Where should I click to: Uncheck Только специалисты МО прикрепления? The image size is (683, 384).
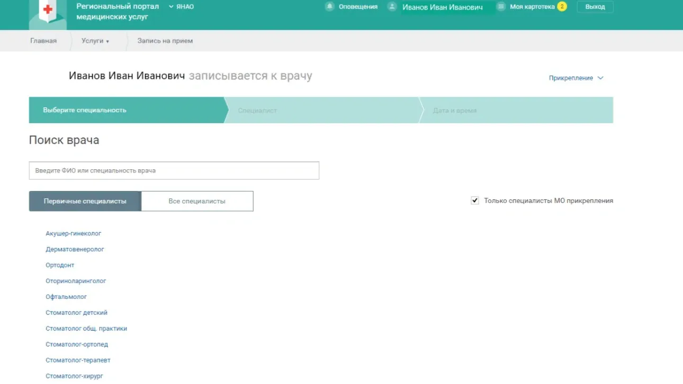tap(474, 200)
